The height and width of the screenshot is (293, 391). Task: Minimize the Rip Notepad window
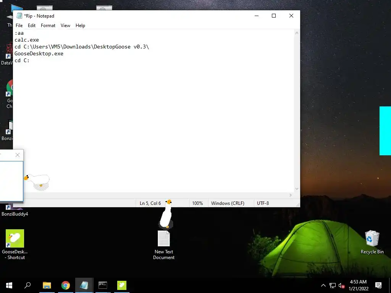click(257, 16)
